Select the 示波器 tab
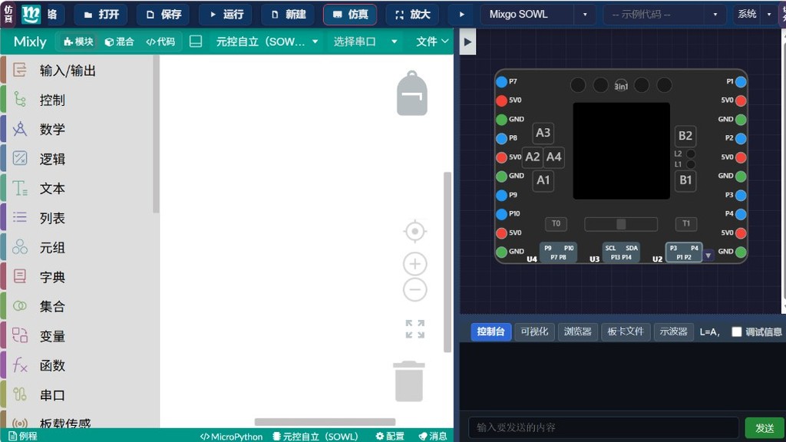 point(673,331)
